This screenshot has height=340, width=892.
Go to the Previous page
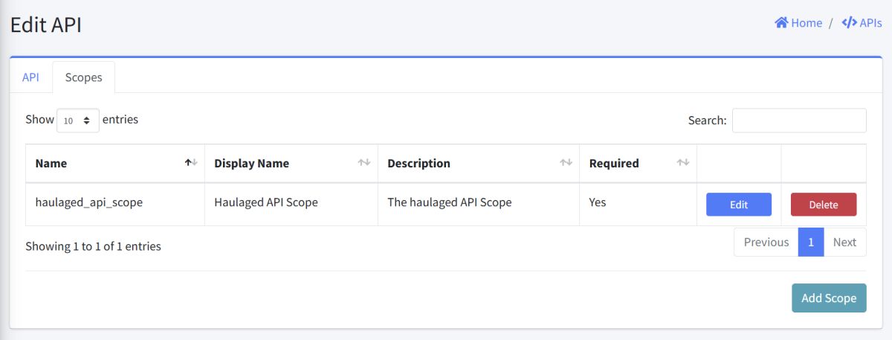pos(766,243)
